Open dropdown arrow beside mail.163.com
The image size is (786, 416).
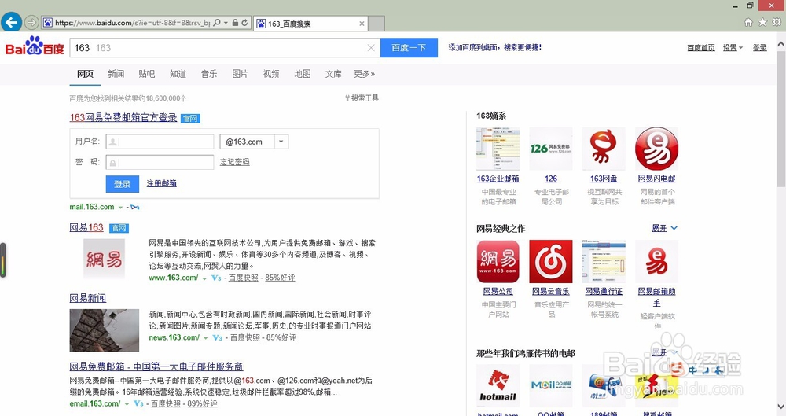click(x=120, y=208)
